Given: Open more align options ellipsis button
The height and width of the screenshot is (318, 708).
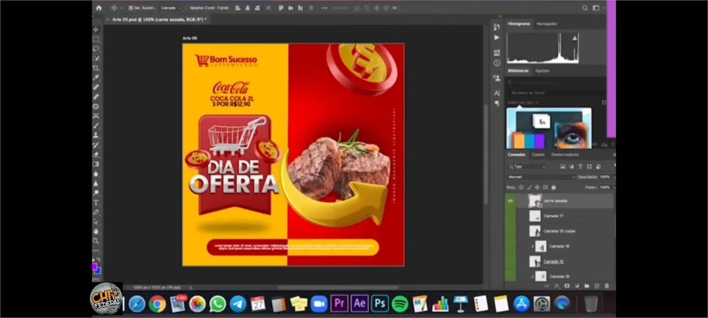Looking at the screenshot, I should [x=324, y=8].
